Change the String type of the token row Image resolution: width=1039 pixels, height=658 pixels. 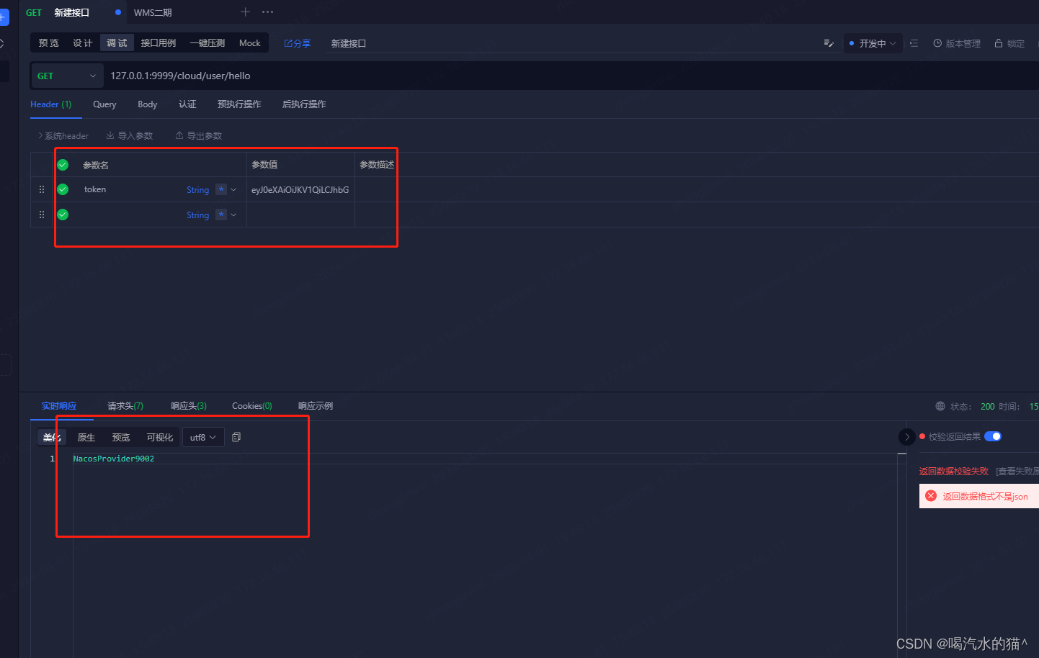pyautogui.click(x=197, y=190)
